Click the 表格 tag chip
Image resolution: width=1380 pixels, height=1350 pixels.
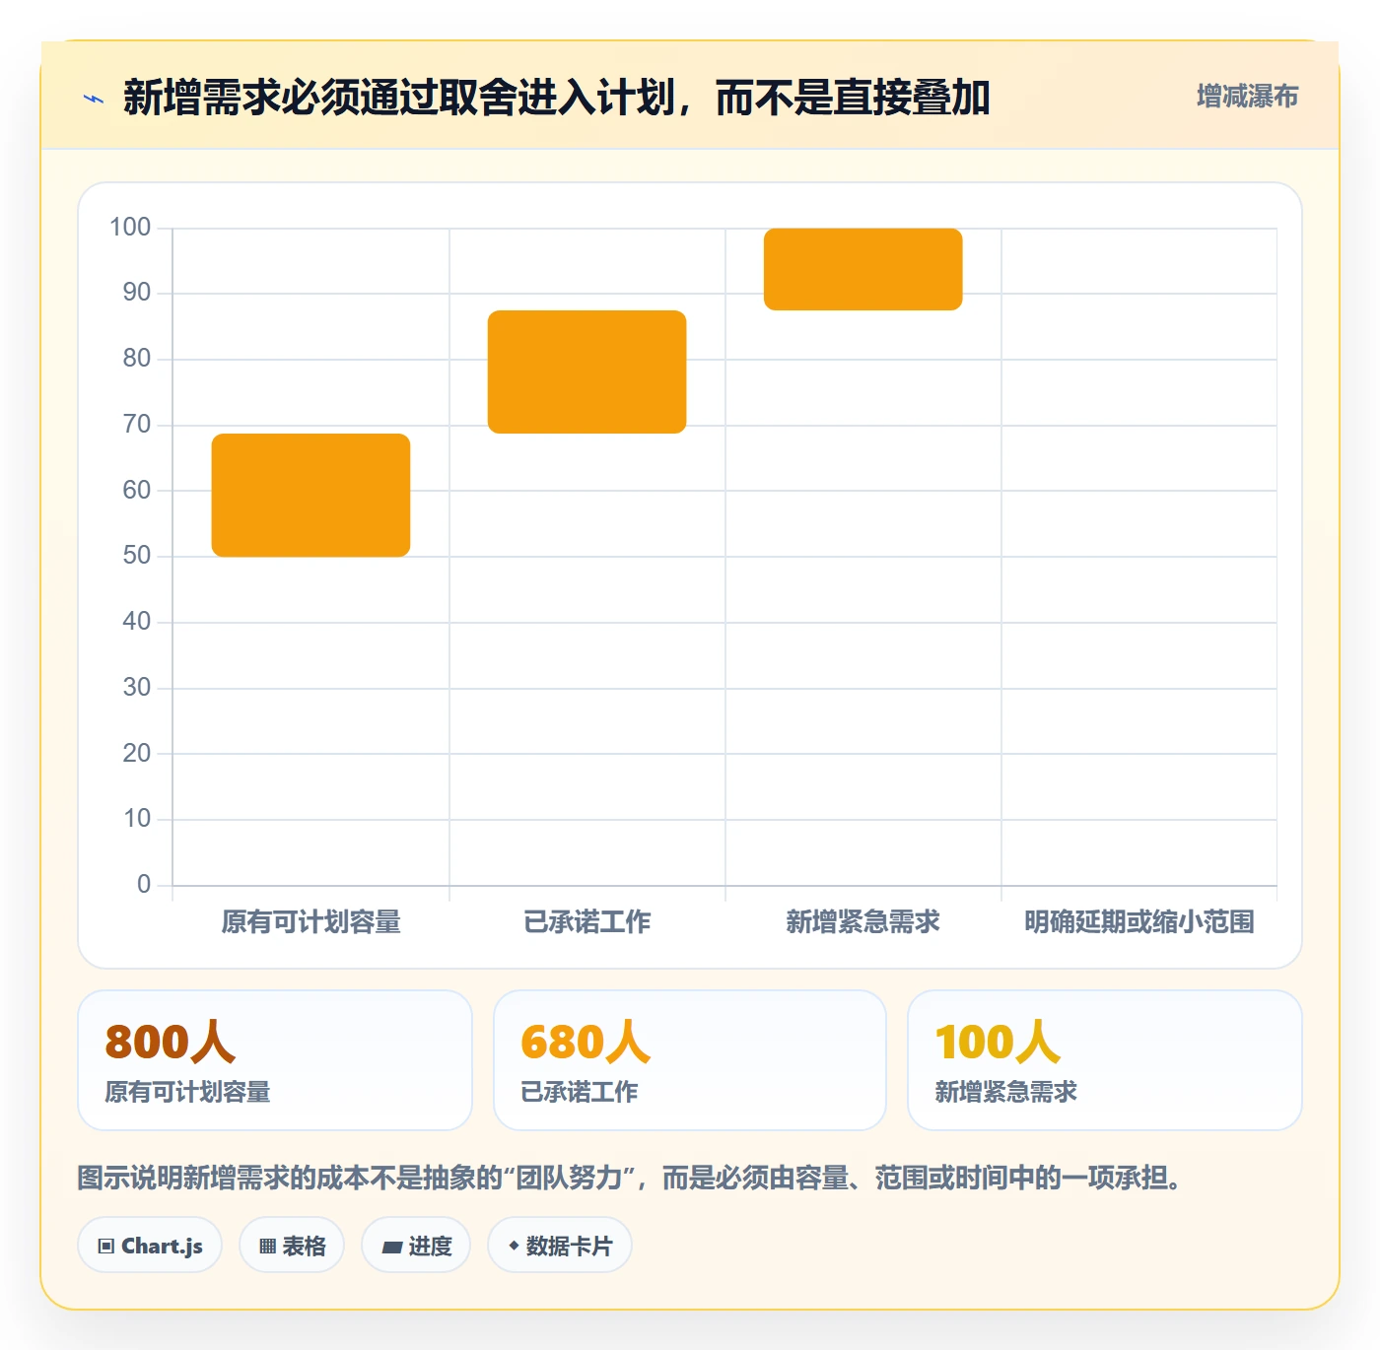click(292, 1246)
